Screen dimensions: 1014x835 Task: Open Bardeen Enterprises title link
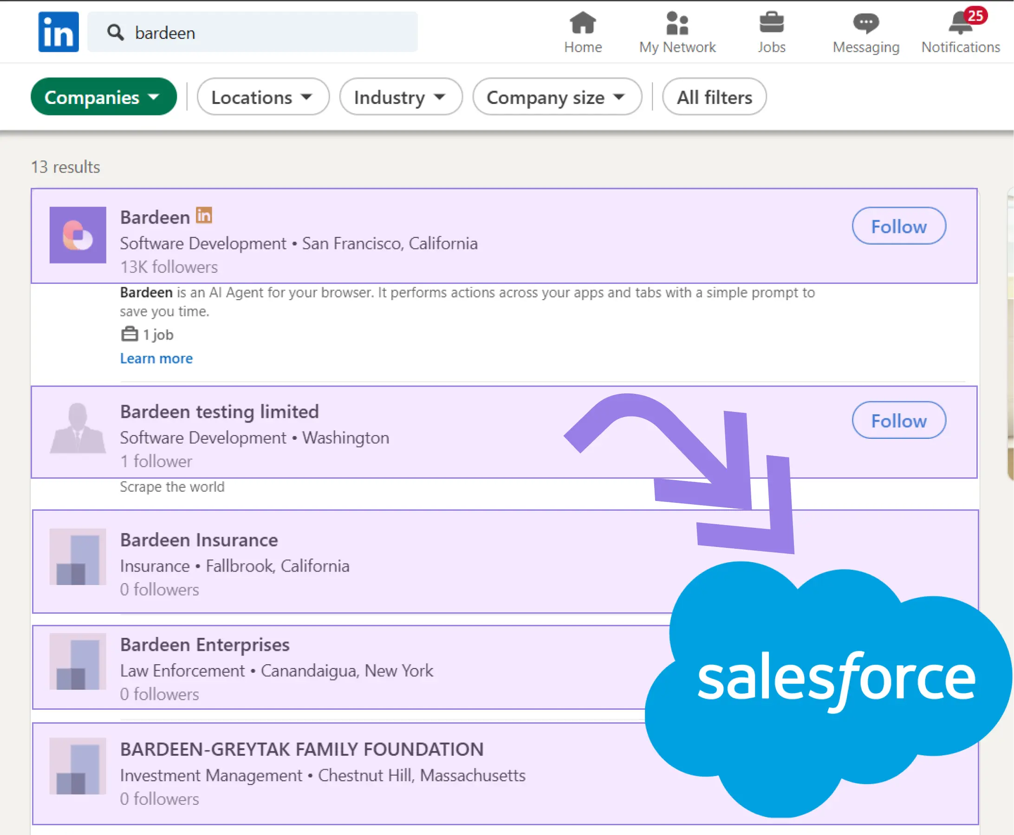click(205, 644)
